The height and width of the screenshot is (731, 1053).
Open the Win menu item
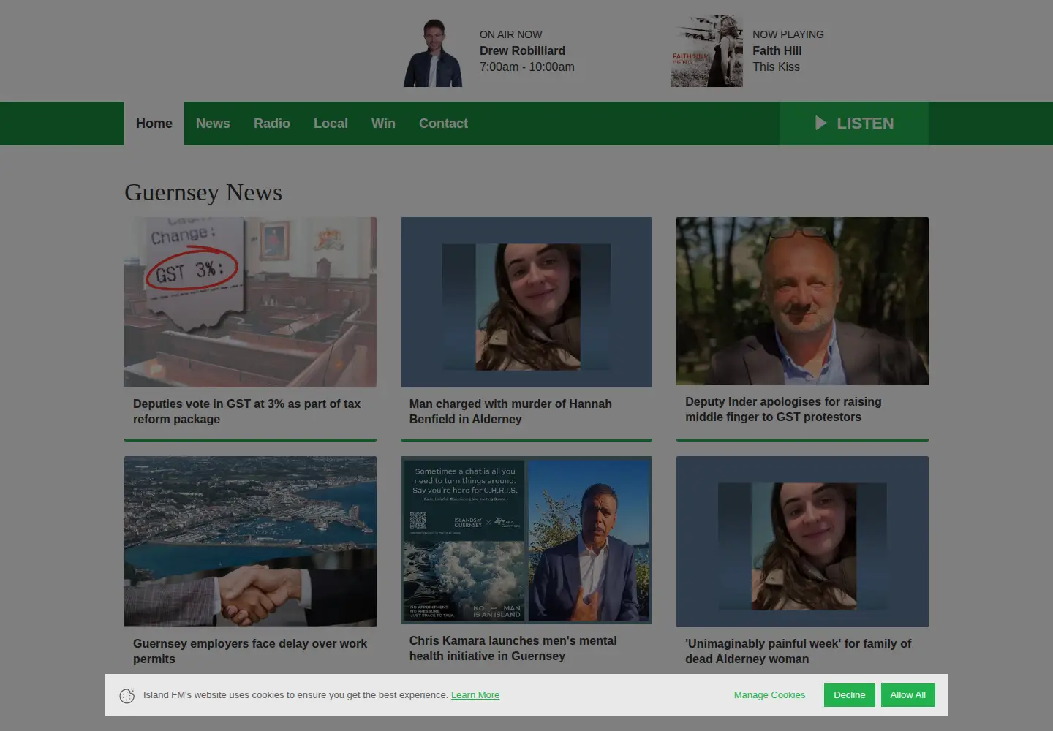[x=383, y=124]
